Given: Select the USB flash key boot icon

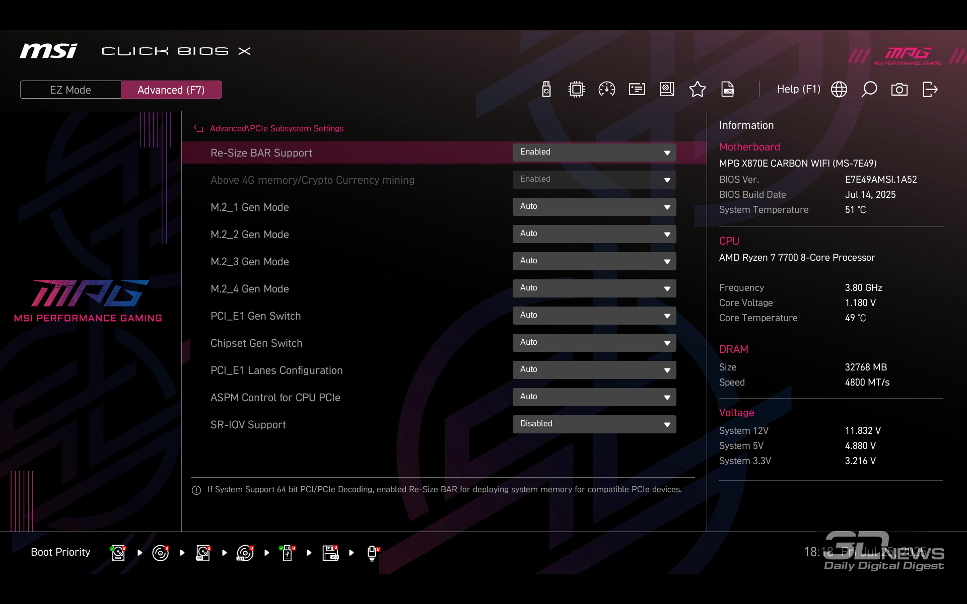Looking at the screenshot, I should point(288,553).
